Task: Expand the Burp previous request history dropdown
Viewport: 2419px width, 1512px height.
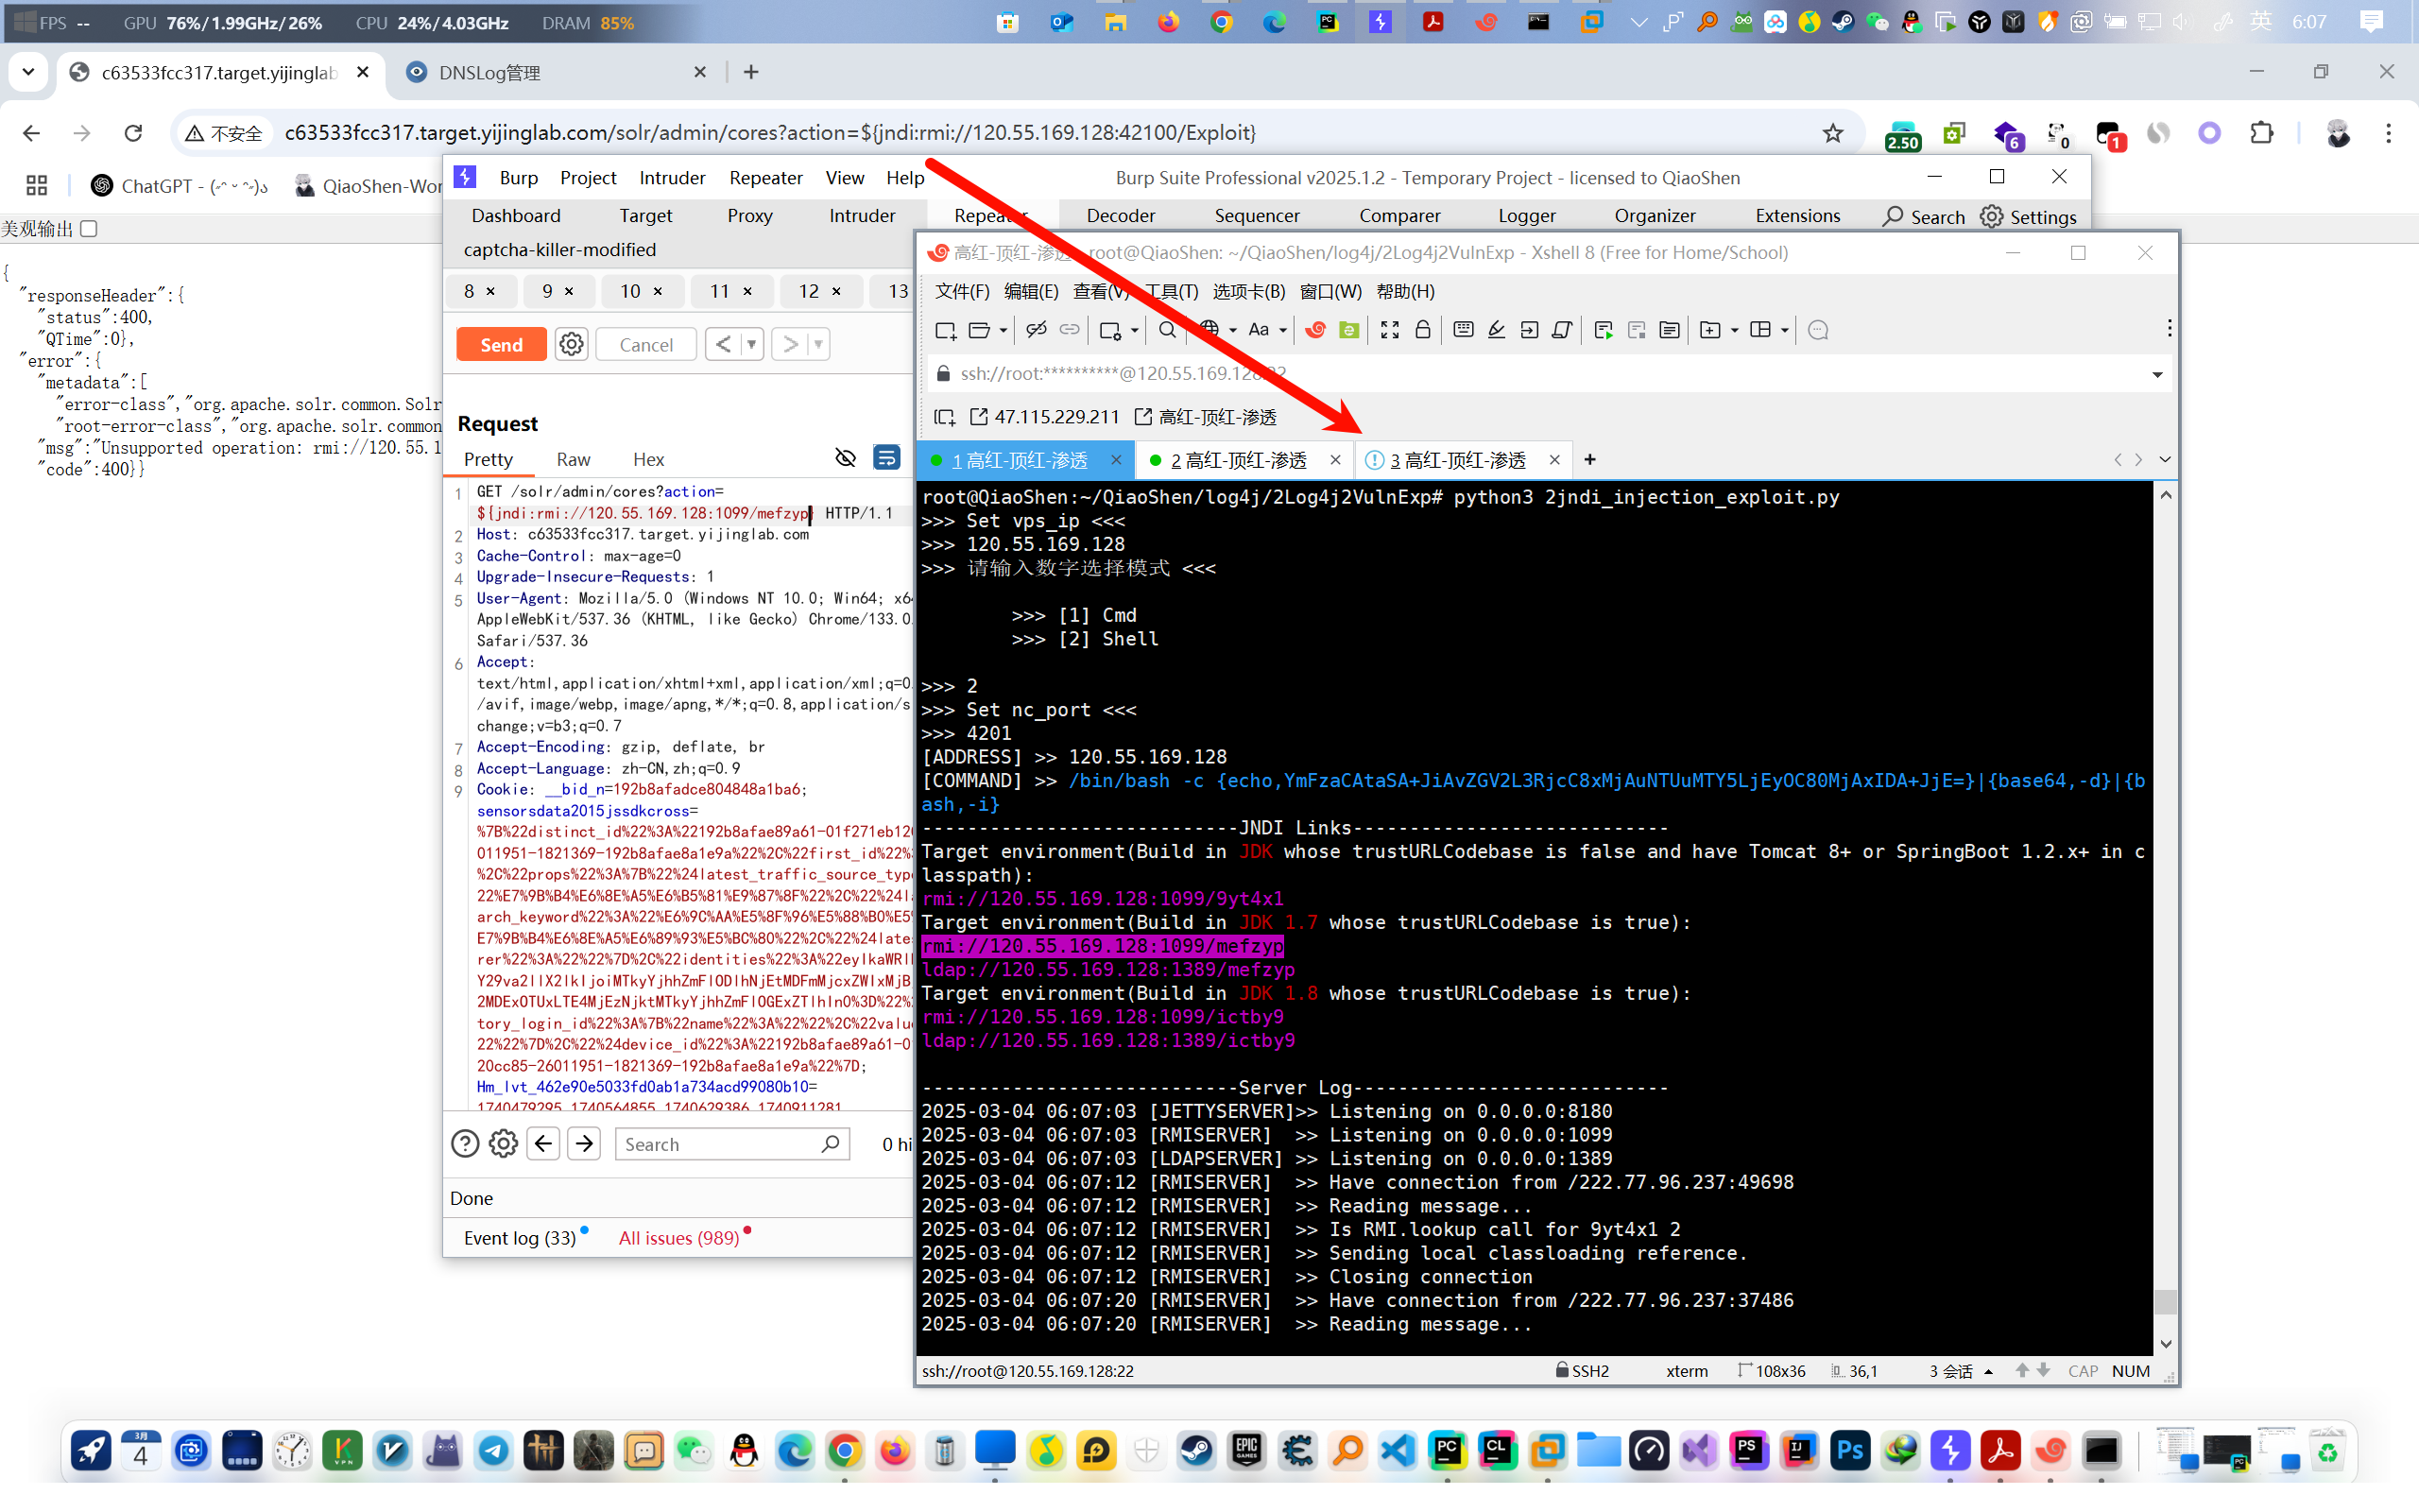Action: 752,344
